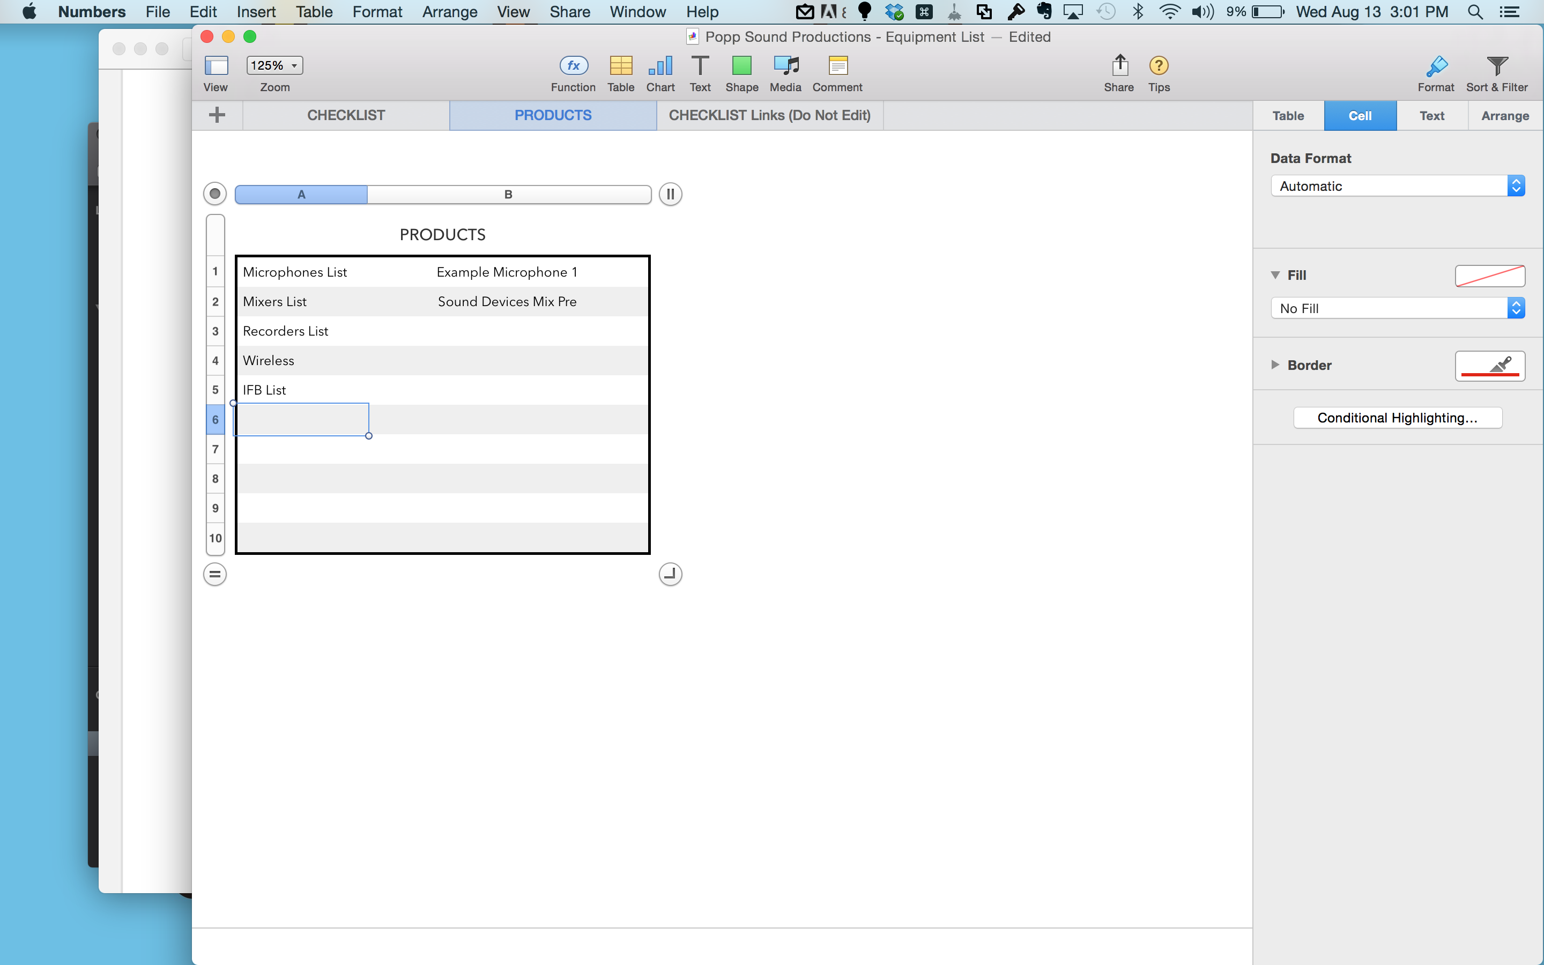This screenshot has height=965, width=1544.
Task: Click the Conditional Highlighting button
Action: (1397, 418)
